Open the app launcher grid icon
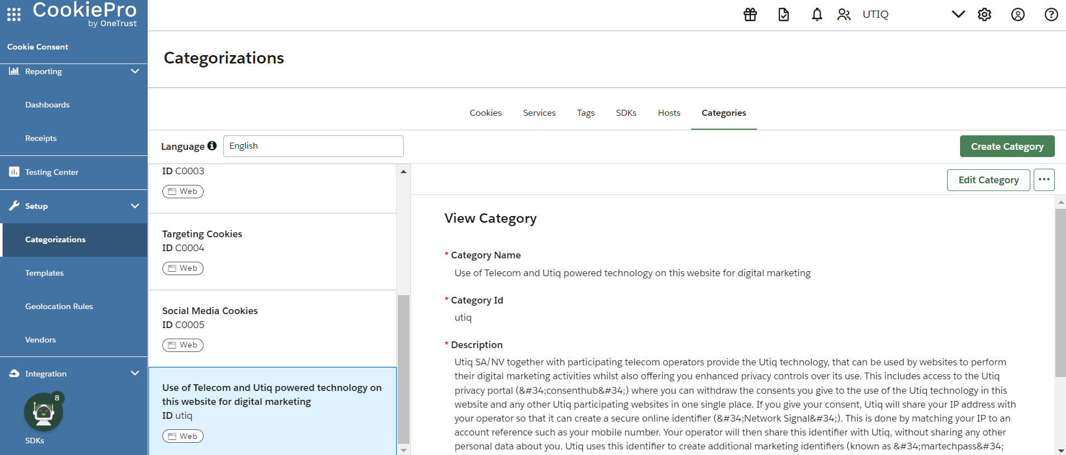Viewport: 1066px width, 455px height. [x=14, y=14]
